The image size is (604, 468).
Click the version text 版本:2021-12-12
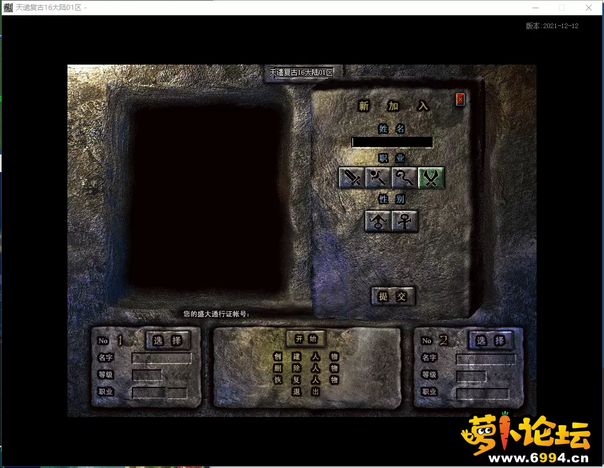(552, 26)
